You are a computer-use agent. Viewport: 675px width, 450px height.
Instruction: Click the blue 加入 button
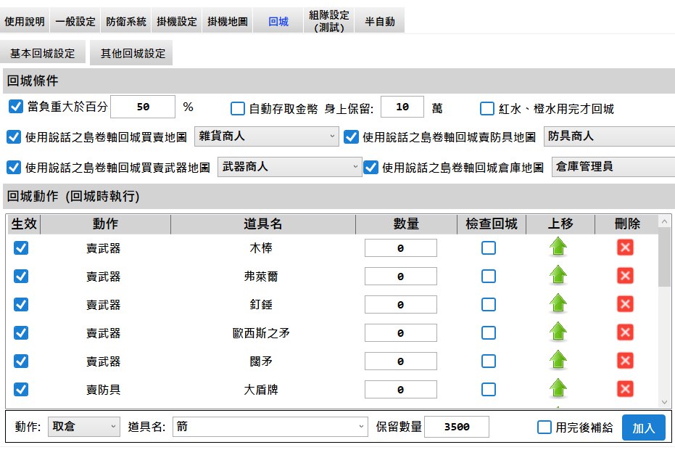pos(643,427)
